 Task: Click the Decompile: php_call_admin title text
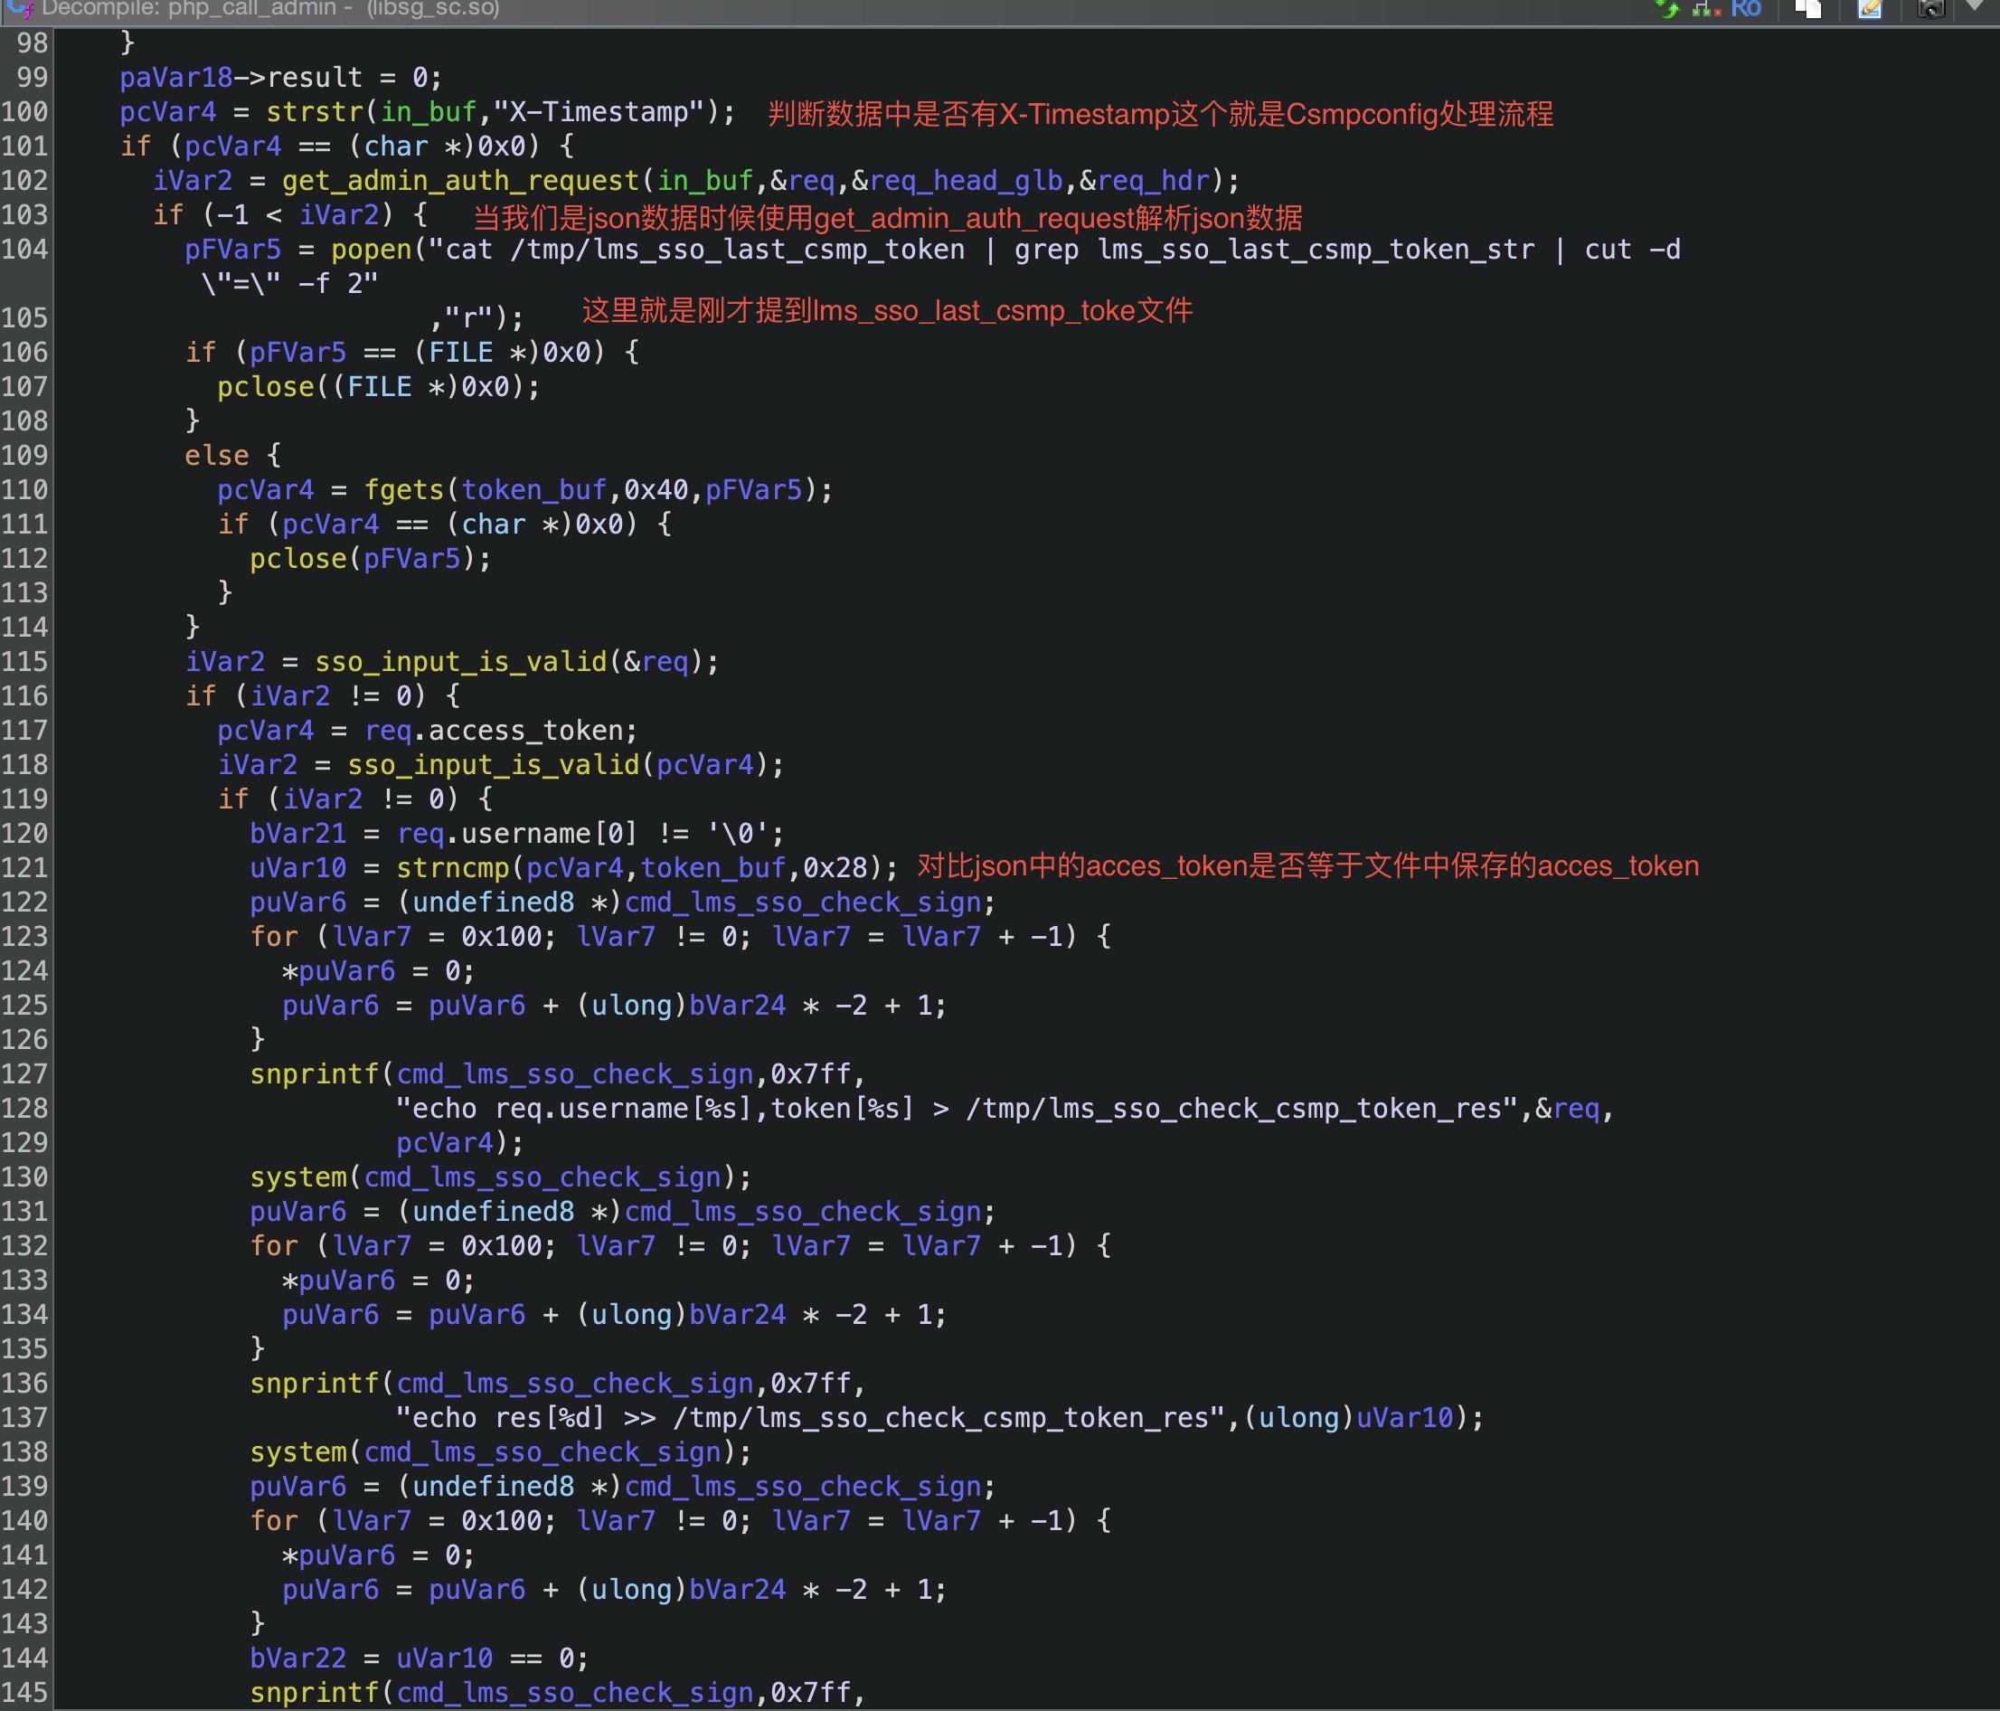[x=188, y=9]
